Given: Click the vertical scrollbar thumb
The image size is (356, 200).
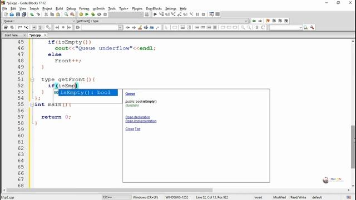Looking at the screenshot, I should (353, 147).
